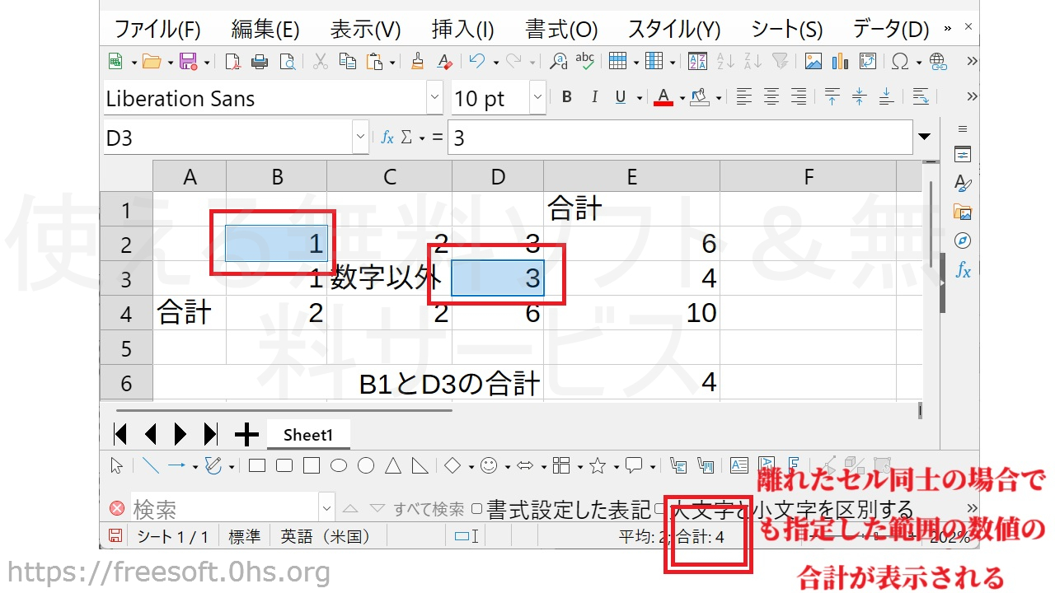
Task: Insert a chart using chart icon
Action: 840,62
